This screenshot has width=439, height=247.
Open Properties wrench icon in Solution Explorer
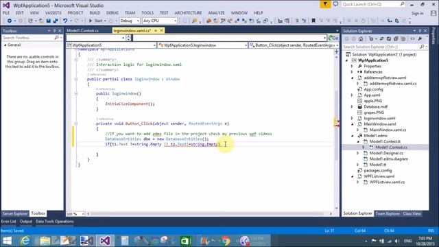tap(420, 39)
